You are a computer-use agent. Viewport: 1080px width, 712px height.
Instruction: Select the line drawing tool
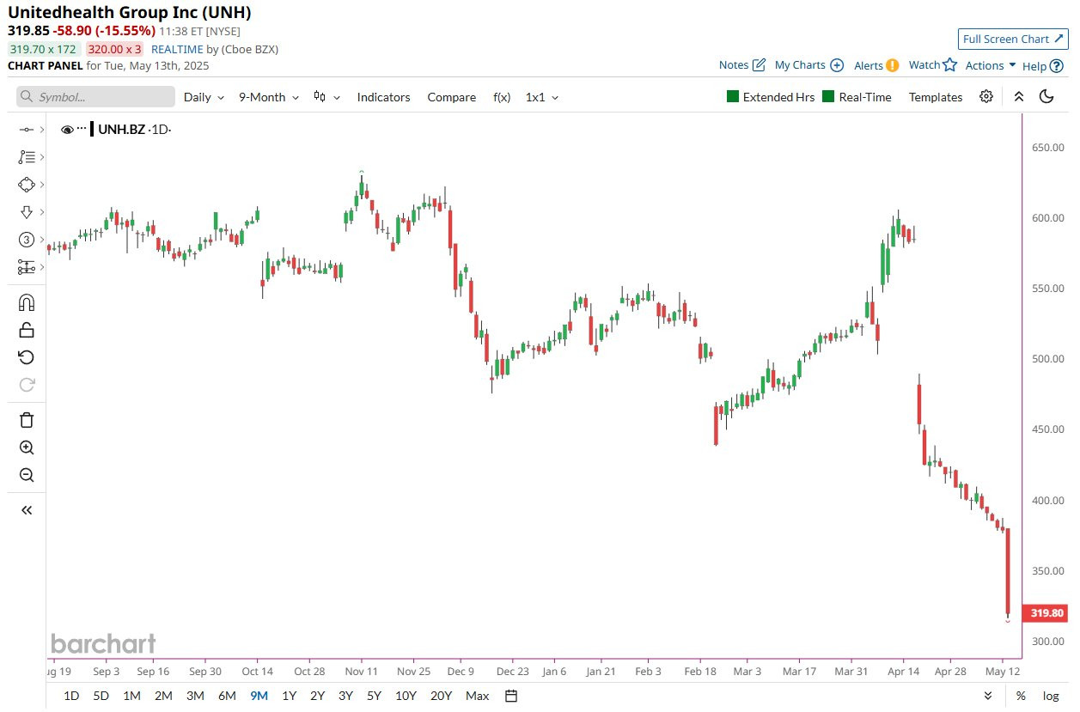(x=26, y=130)
